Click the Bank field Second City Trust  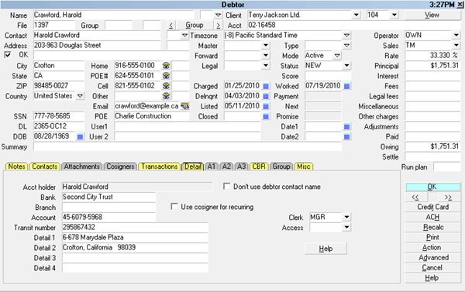108,197
